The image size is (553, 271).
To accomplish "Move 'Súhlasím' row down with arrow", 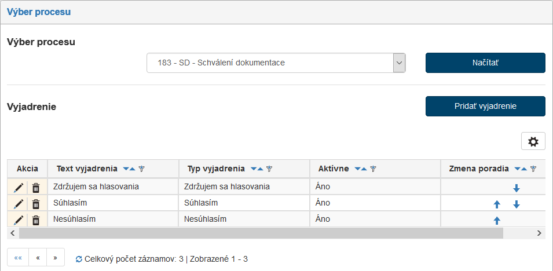I will pos(517,204).
